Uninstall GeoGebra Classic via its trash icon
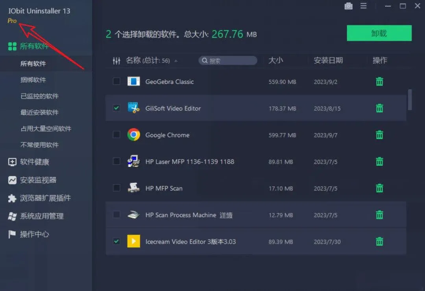Screen dimensions: 425x291 click(x=379, y=82)
